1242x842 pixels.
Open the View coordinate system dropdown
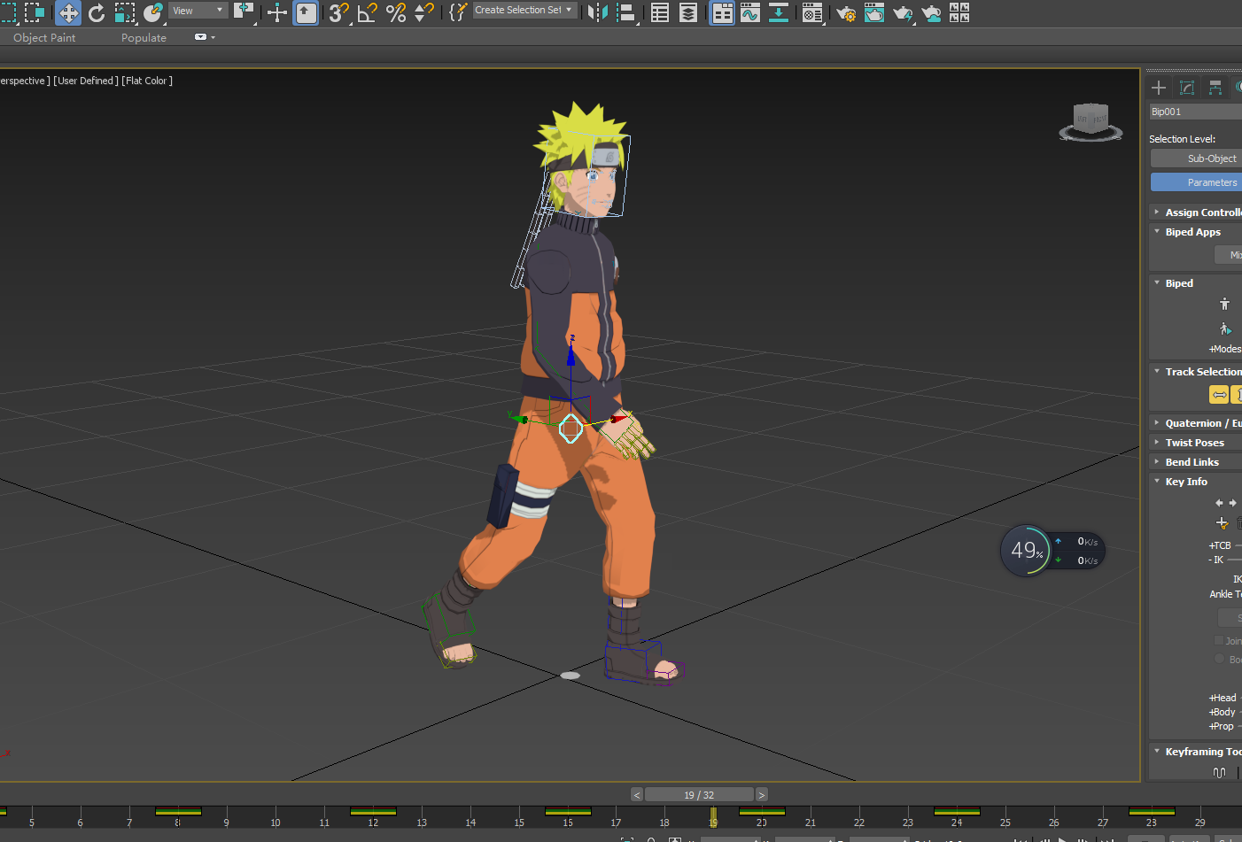point(198,11)
